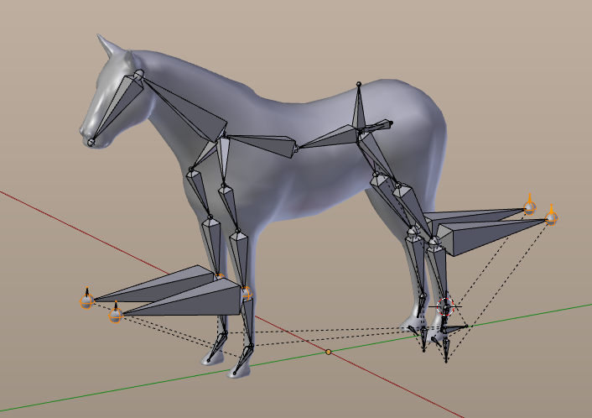Select the upper-right orange sphere left of the far-right one
Screen dimensions: 592x418
coord(529,206)
